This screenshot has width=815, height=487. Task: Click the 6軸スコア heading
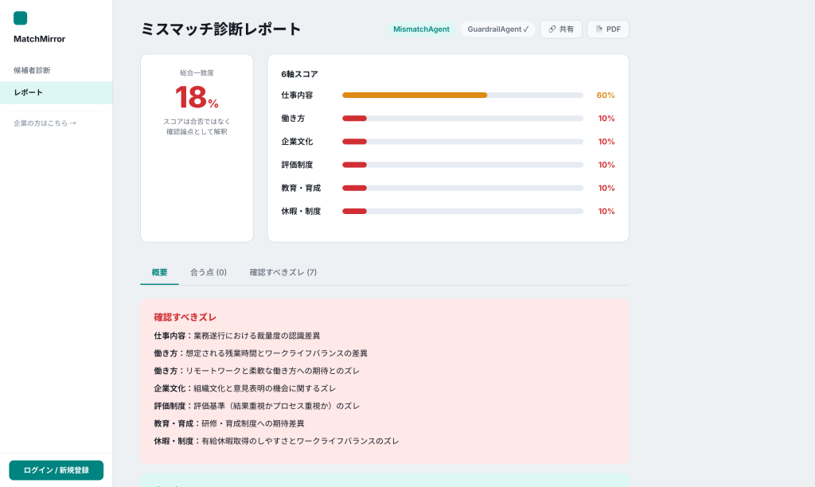(x=299, y=74)
